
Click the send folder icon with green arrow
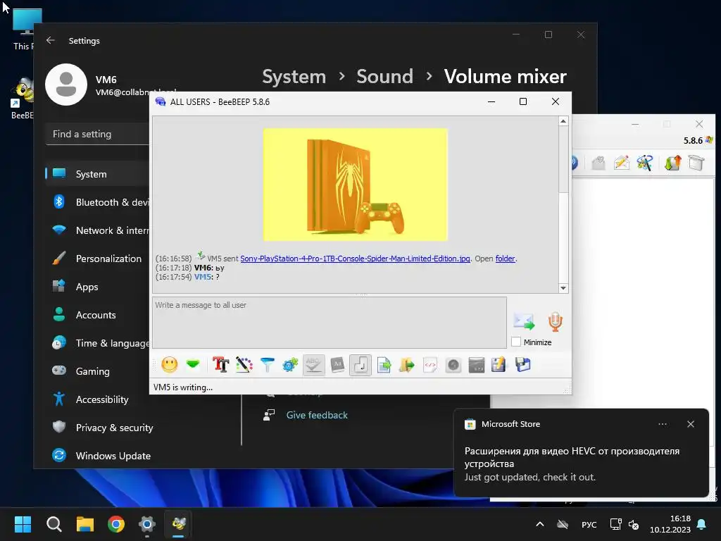(x=406, y=366)
